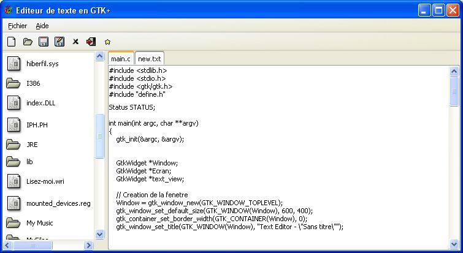463x253 pixels.
Task: Click the 'Status STATUS;' line
Action: tap(132, 107)
